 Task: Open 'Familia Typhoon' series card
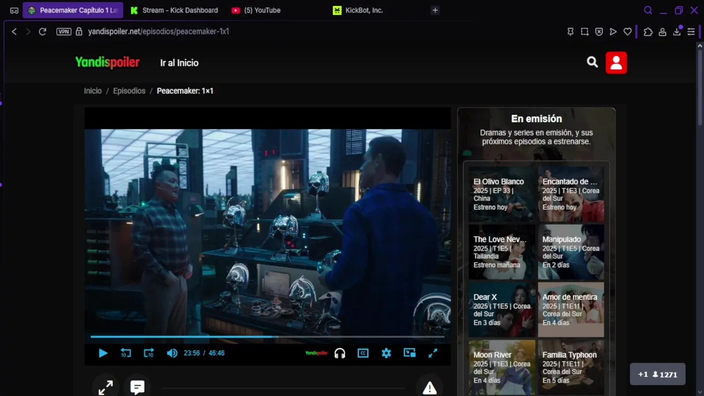(571, 367)
